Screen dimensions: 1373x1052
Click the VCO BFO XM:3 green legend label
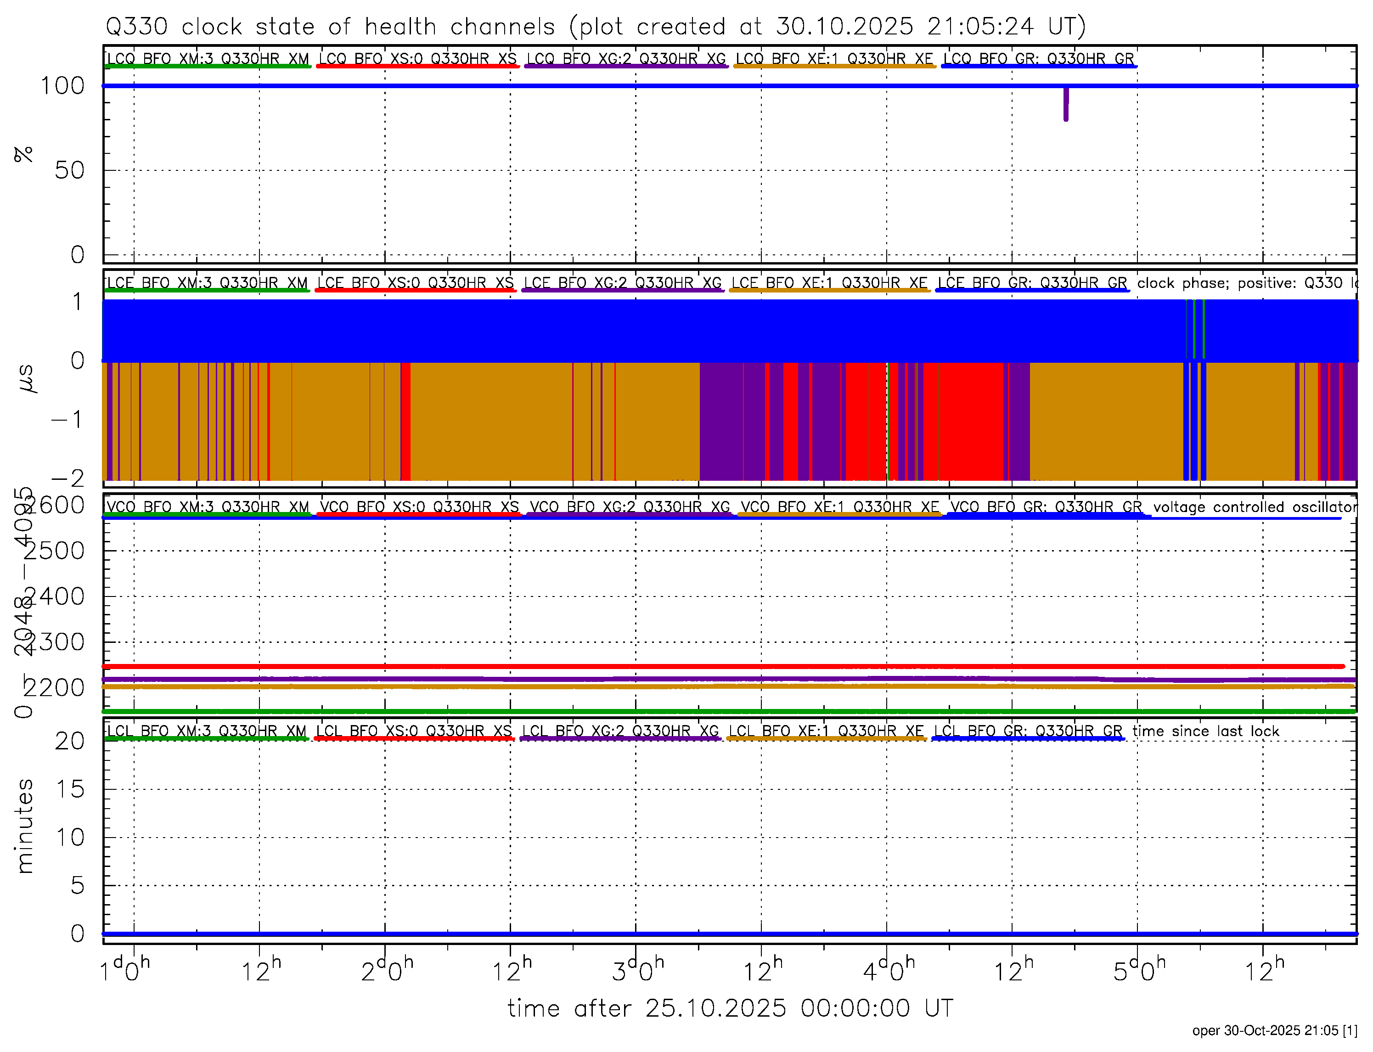[x=207, y=507]
